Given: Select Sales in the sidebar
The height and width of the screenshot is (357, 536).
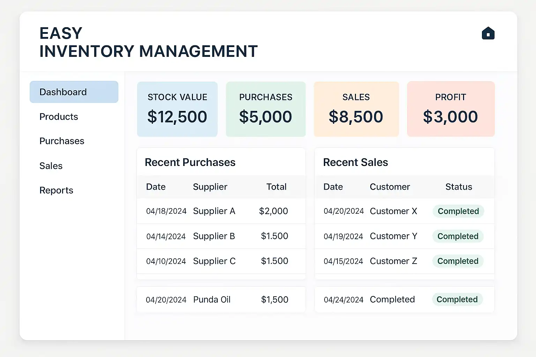Looking at the screenshot, I should (51, 166).
